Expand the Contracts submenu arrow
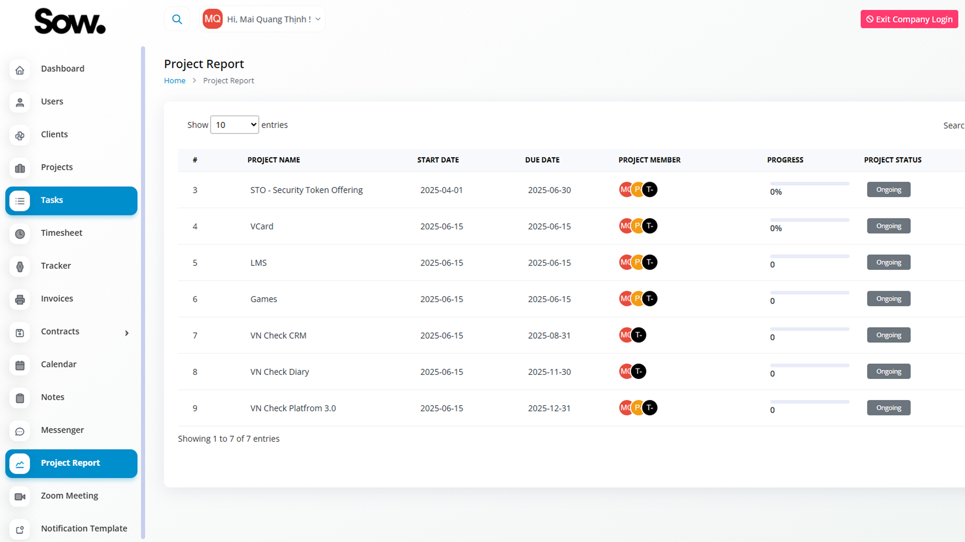The width and height of the screenshot is (965, 542). click(x=127, y=333)
